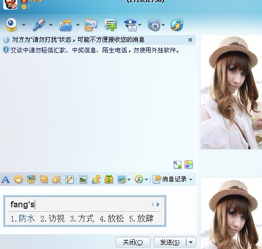Image resolution: width=262 pixels, height=249 pixels.
Task: Go to previous IME candidate page
Action: pyautogui.click(x=153, y=205)
